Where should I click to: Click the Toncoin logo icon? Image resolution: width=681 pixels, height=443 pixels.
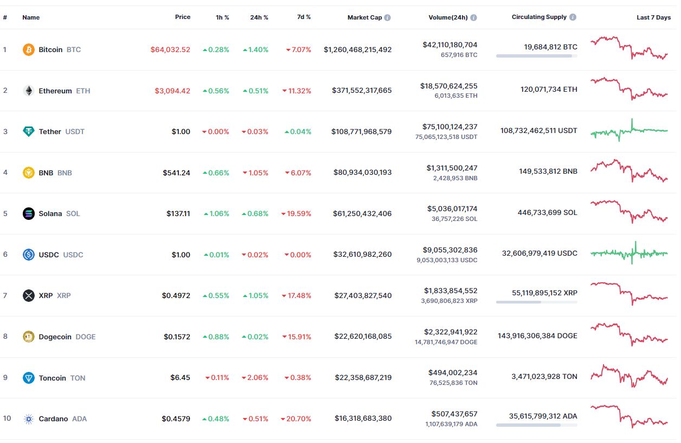28,378
